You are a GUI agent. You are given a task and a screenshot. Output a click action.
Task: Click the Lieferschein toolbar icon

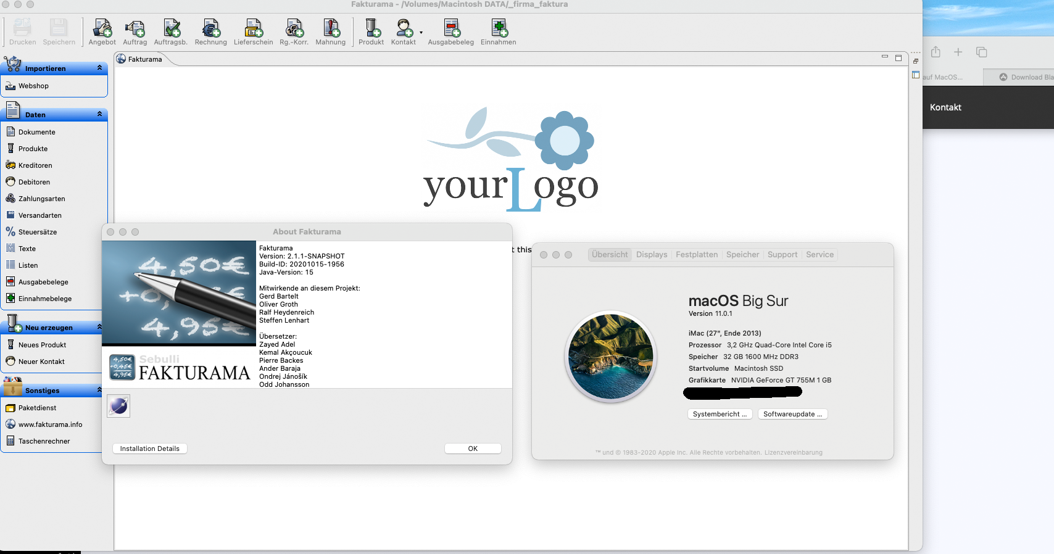[x=253, y=32]
